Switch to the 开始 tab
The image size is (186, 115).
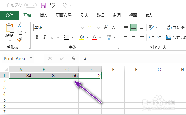pos(27,15)
